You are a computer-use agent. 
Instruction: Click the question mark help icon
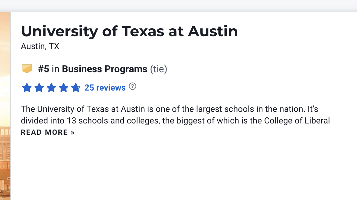coord(133,86)
